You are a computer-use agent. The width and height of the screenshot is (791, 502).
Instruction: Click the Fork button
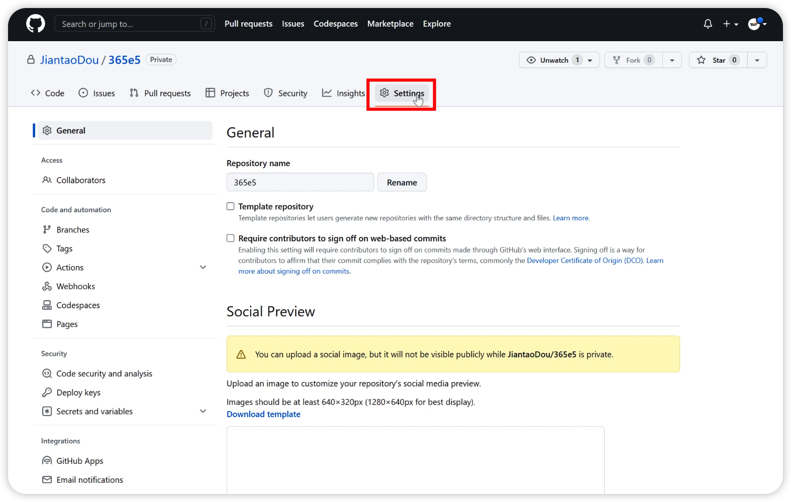(x=634, y=60)
